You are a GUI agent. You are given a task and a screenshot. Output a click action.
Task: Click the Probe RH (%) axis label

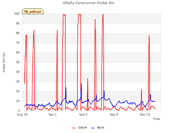[4, 62]
